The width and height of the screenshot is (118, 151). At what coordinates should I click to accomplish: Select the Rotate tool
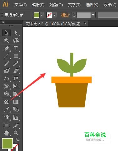tap(7, 79)
